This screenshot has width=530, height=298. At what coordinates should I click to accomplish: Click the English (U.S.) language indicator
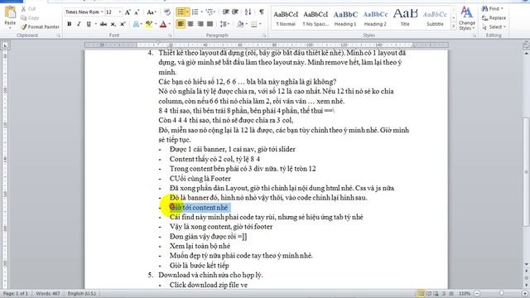click(x=81, y=293)
